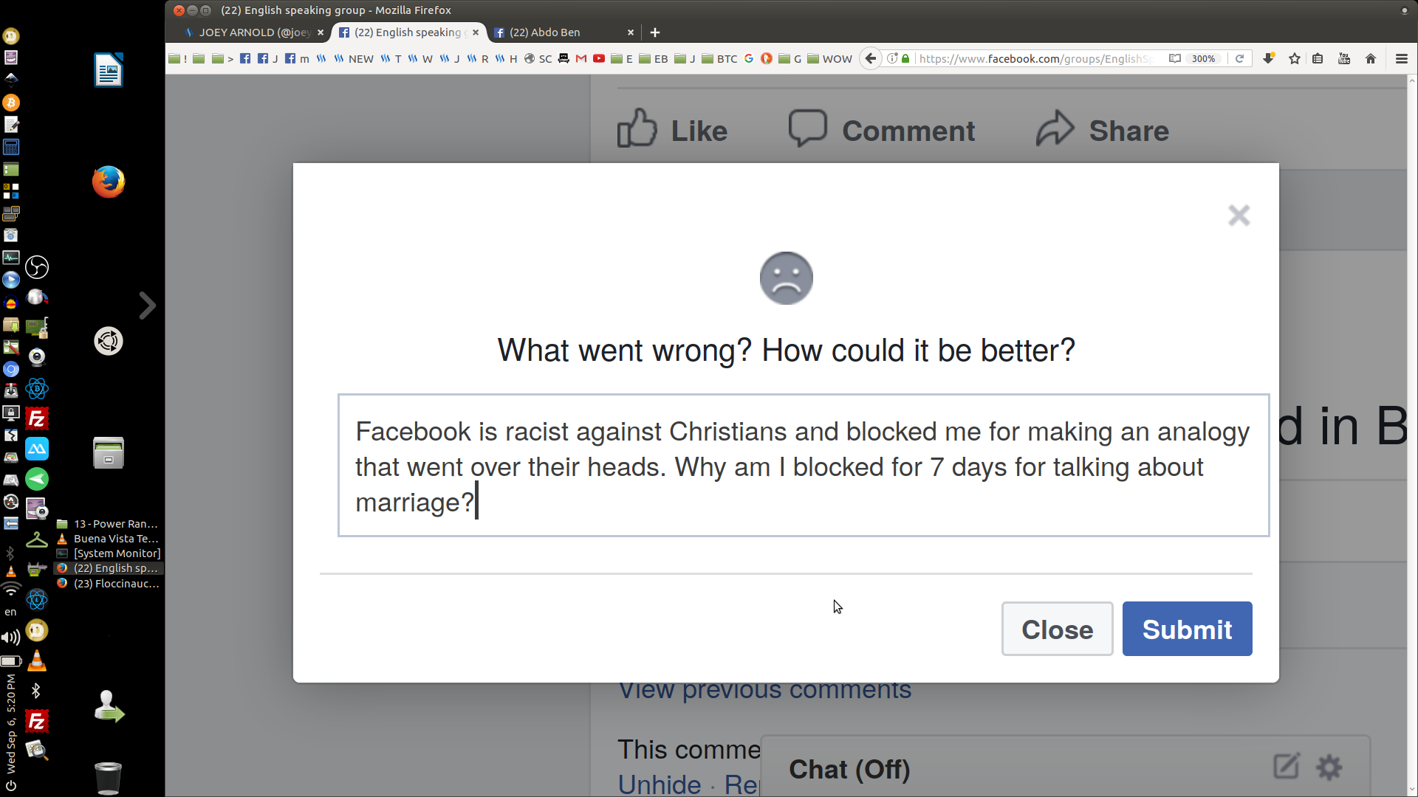Open the Bitcoin launcher icon
Screen dimensions: 1418x797
pyautogui.click(x=11, y=103)
